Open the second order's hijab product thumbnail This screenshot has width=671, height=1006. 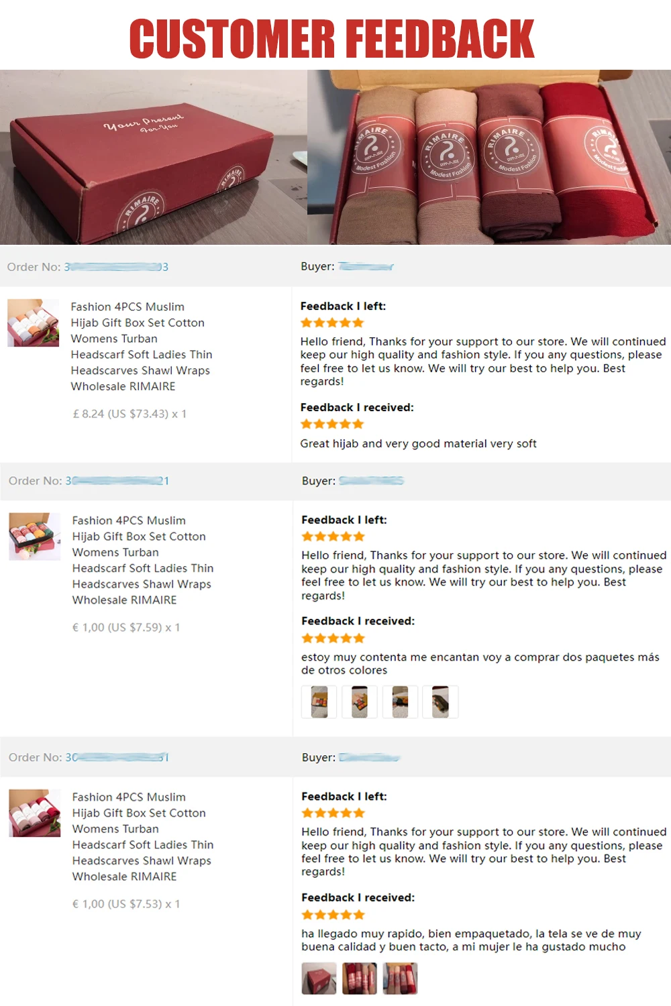point(35,537)
